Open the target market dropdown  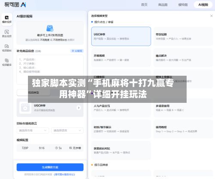33,130
